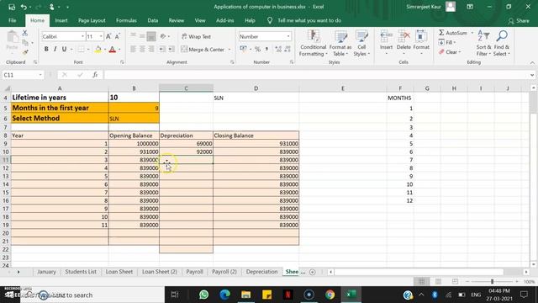Click the Insert cells icon
This screenshot has width=538, height=303.
(386, 35)
